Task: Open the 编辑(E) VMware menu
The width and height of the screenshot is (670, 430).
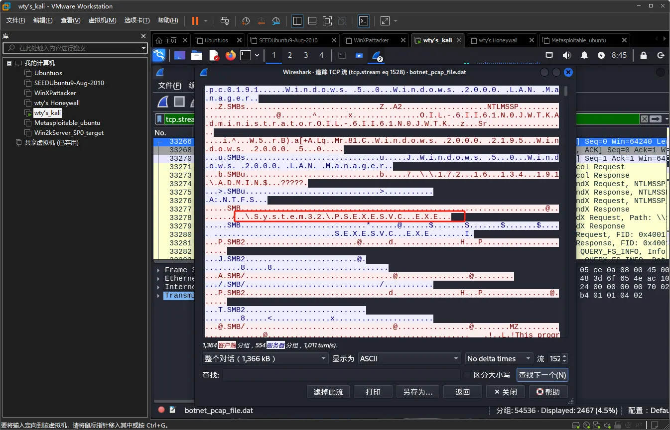Action: [43, 20]
